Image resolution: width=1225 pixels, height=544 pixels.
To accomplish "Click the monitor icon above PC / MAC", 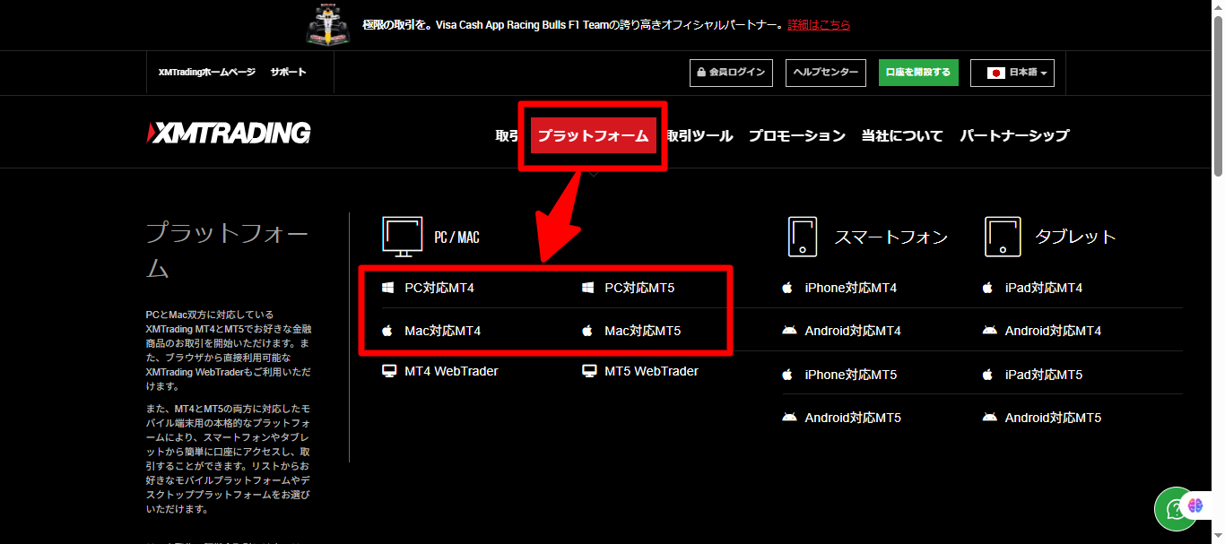I will click(x=402, y=235).
